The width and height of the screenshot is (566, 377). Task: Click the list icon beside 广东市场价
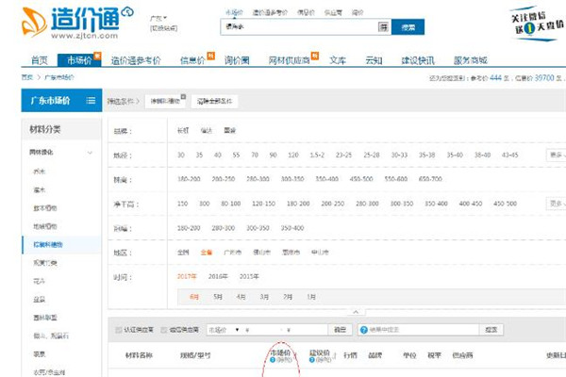(91, 100)
